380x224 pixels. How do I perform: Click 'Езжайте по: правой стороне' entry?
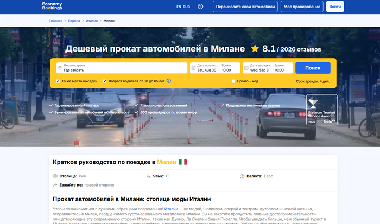[x=84, y=185]
